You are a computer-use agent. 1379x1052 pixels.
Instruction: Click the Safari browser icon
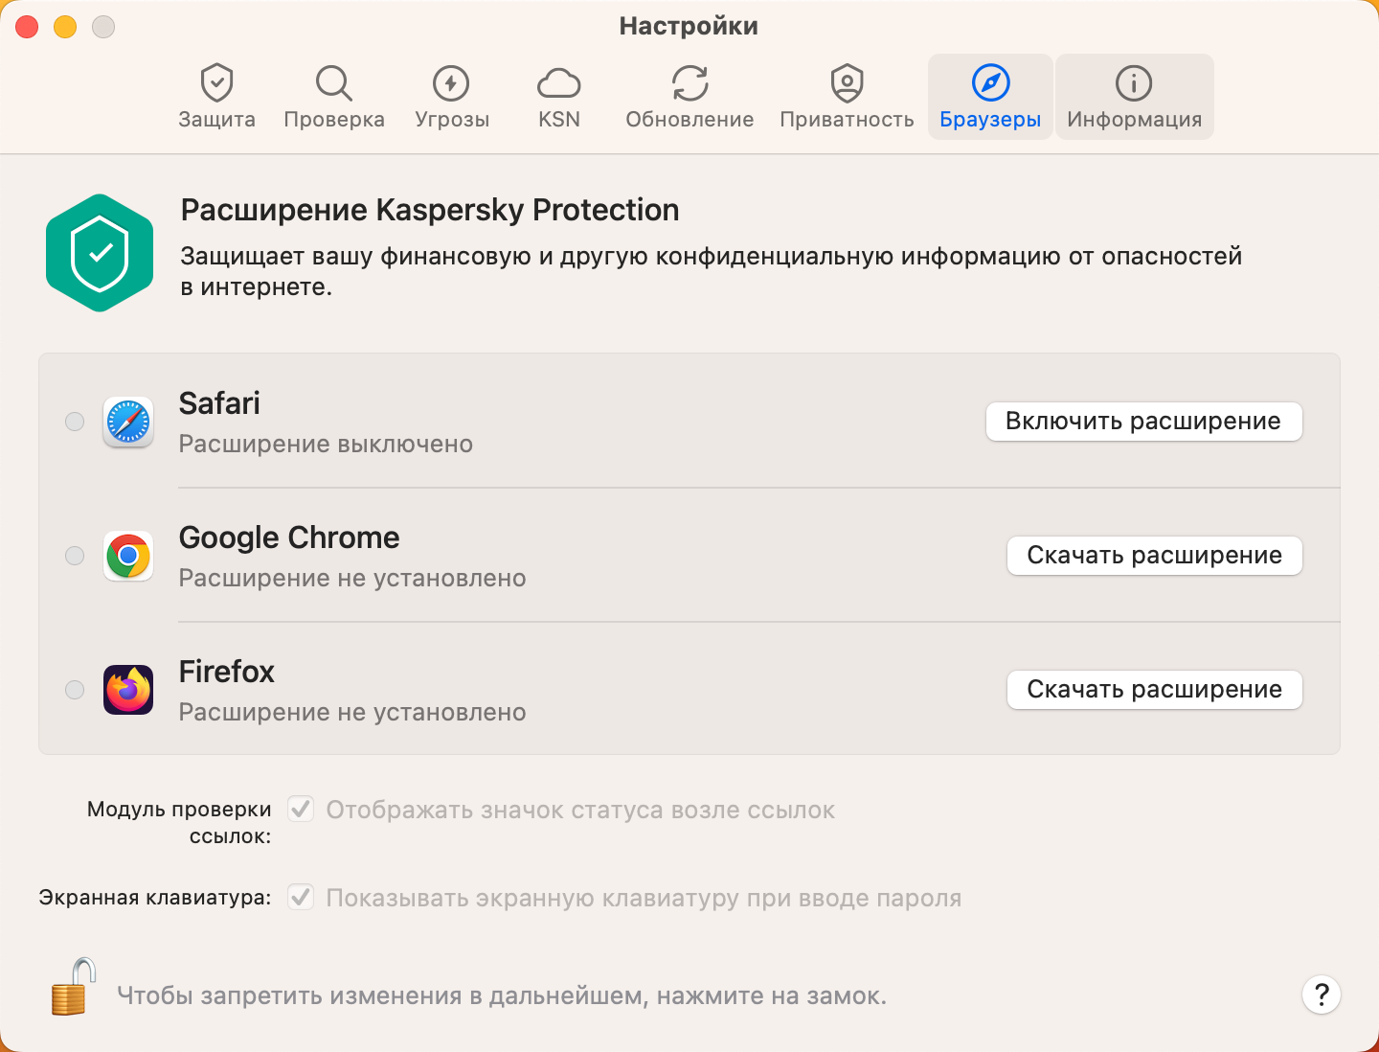pyautogui.click(x=128, y=422)
